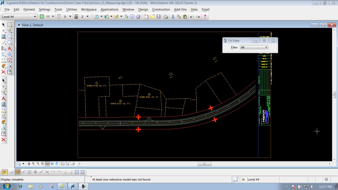Select the Place Block tool
The width and height of the screenshot is (338, 190).
coord(10,36)
